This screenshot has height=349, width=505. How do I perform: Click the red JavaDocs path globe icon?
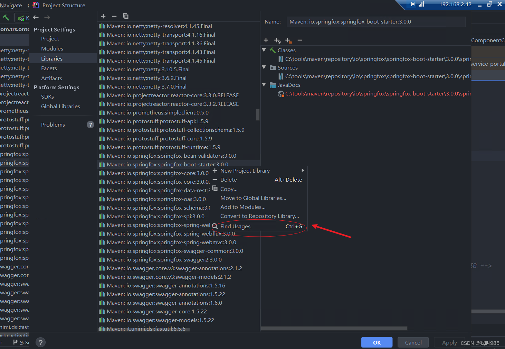[281, 94]
